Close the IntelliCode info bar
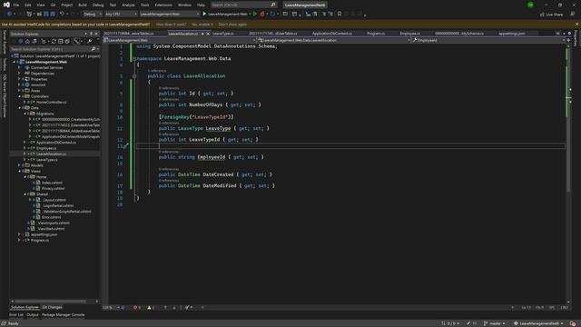 (x=576, y=25)
